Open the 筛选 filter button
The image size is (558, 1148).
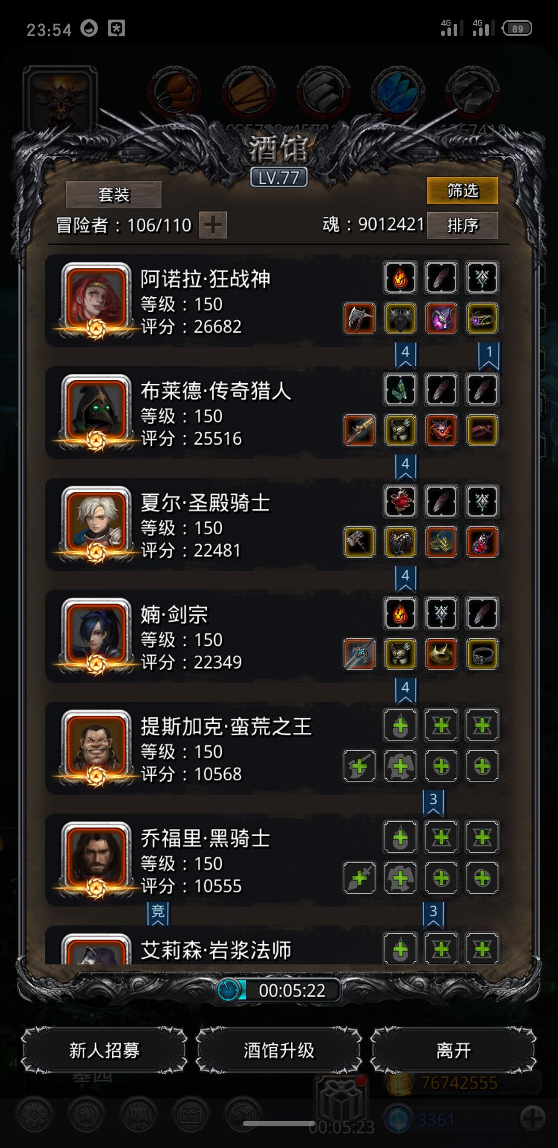point(462,191)
